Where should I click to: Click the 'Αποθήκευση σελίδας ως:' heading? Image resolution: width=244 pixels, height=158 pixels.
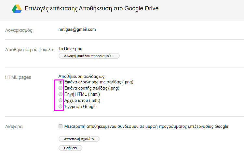(x=82, y=76)
